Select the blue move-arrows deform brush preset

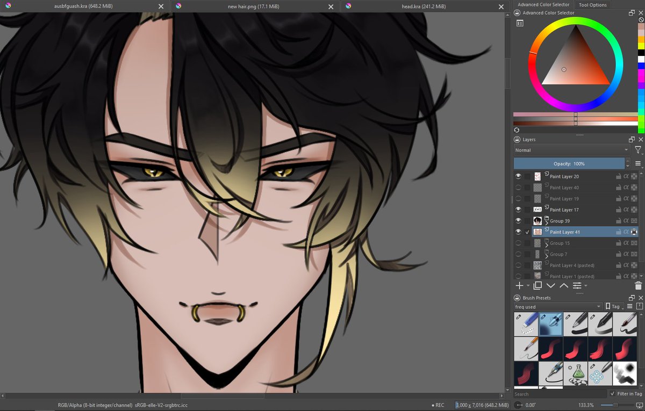point(600,372)
